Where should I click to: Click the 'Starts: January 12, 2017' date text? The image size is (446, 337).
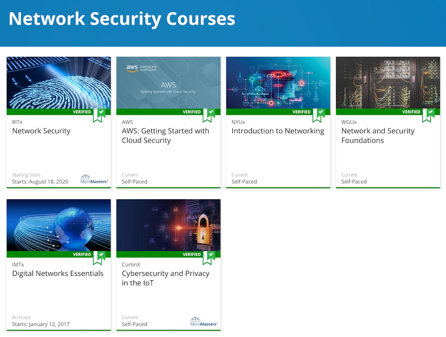41,324
